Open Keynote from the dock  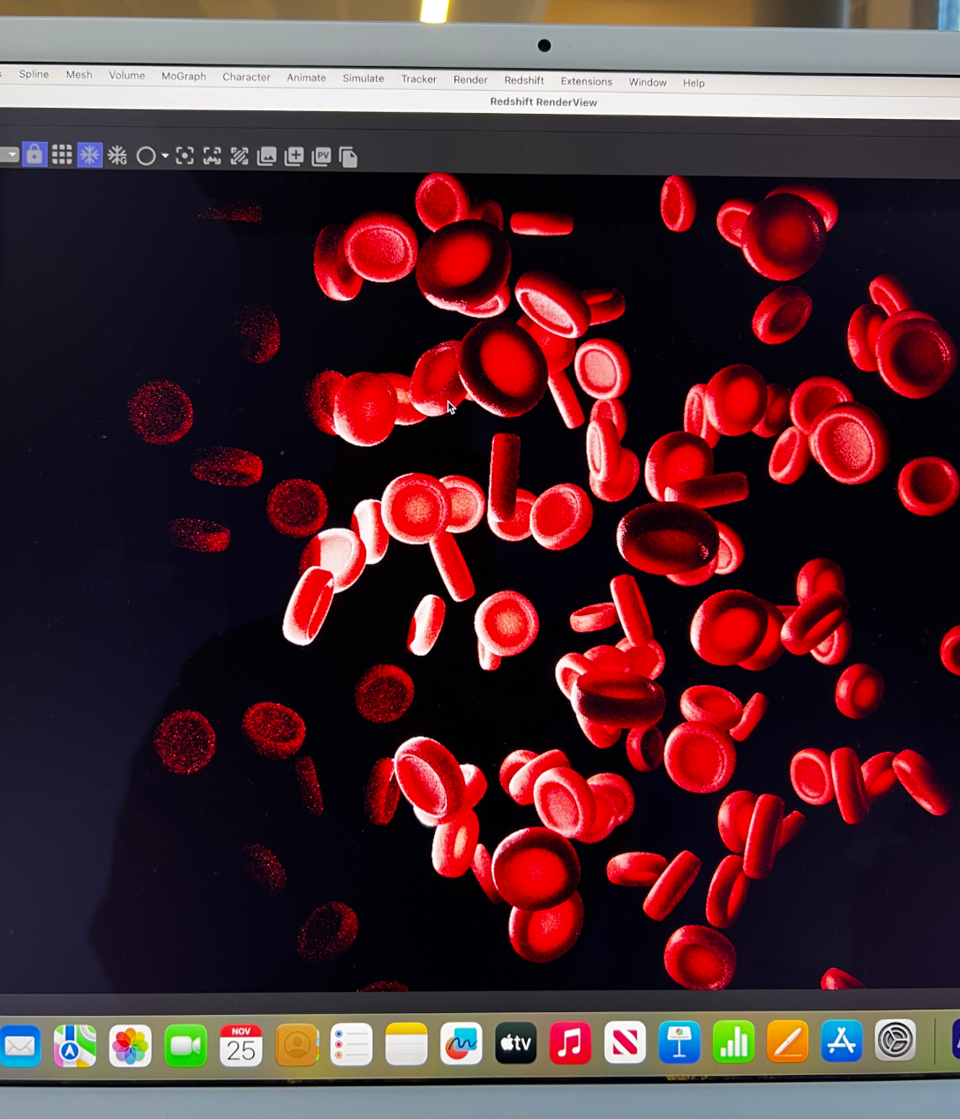click(679, 1044)
